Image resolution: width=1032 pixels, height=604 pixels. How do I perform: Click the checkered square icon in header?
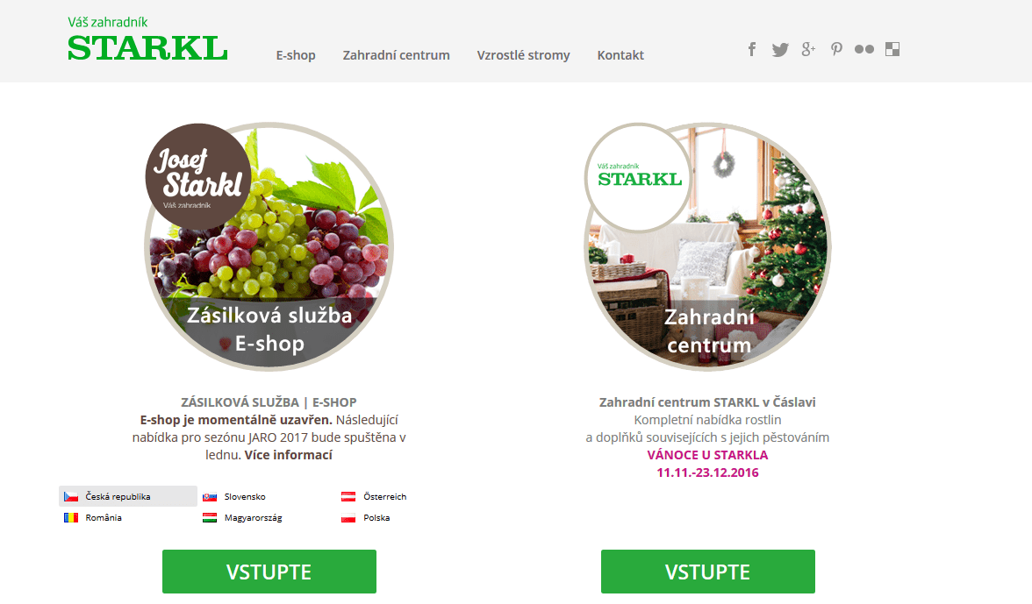pyautogui.click(x=892, y=49)
